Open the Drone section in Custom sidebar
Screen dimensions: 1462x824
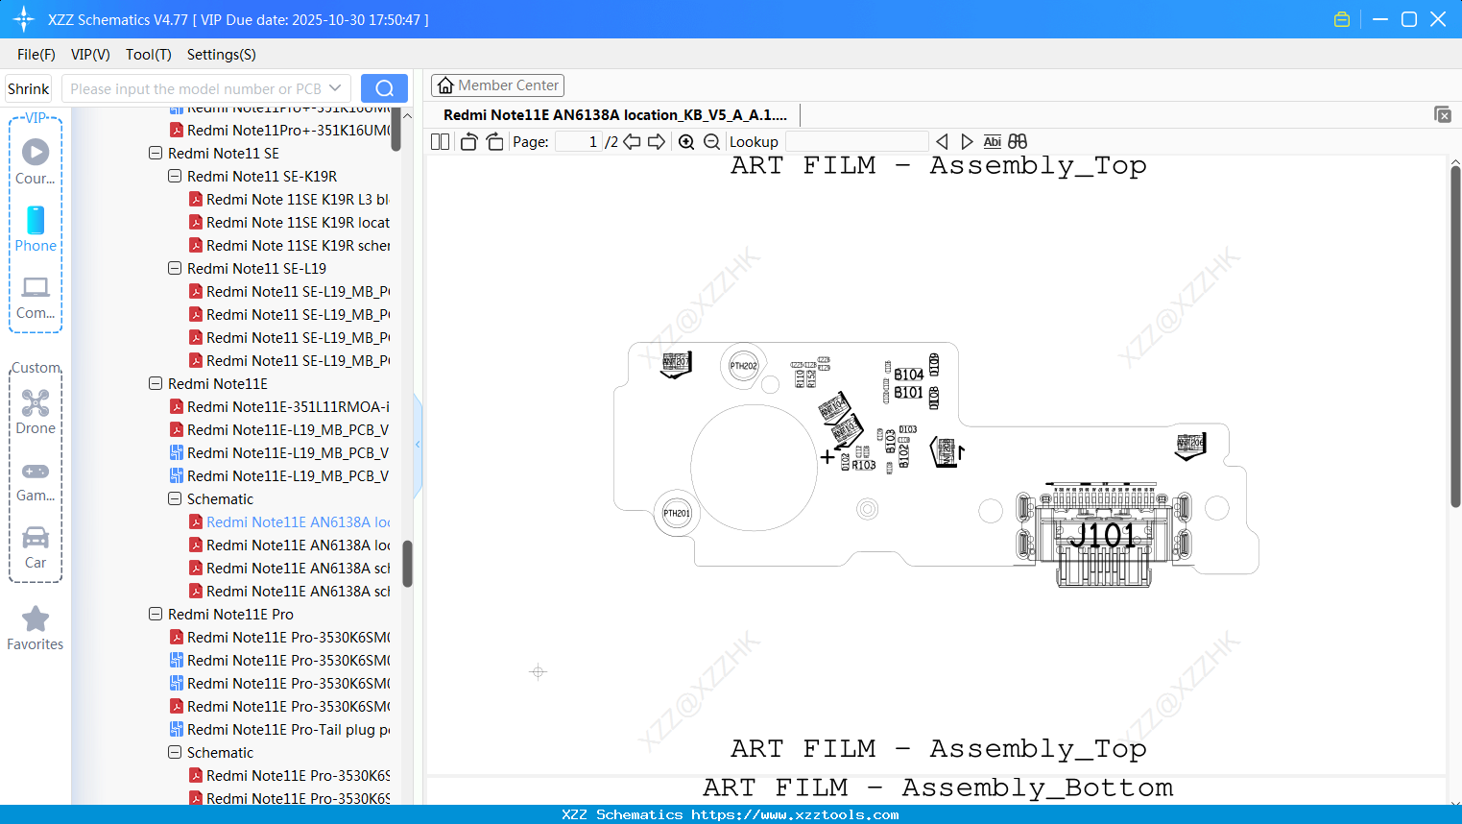point(35,412)
